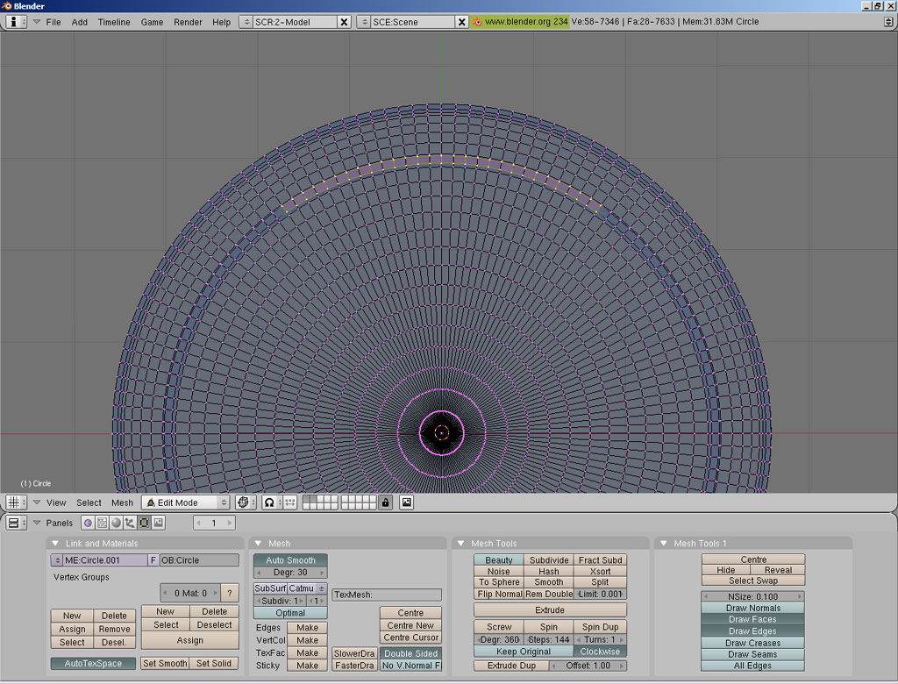Toggle SubSurf button
The width and height of the screenshot is (898, 684).
point(270,588)
